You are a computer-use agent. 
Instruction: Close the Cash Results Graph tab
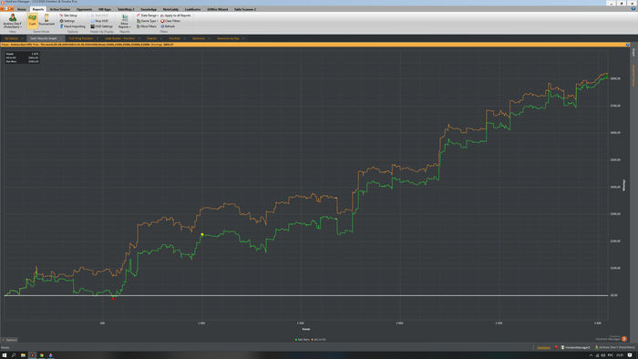point(61,38)
